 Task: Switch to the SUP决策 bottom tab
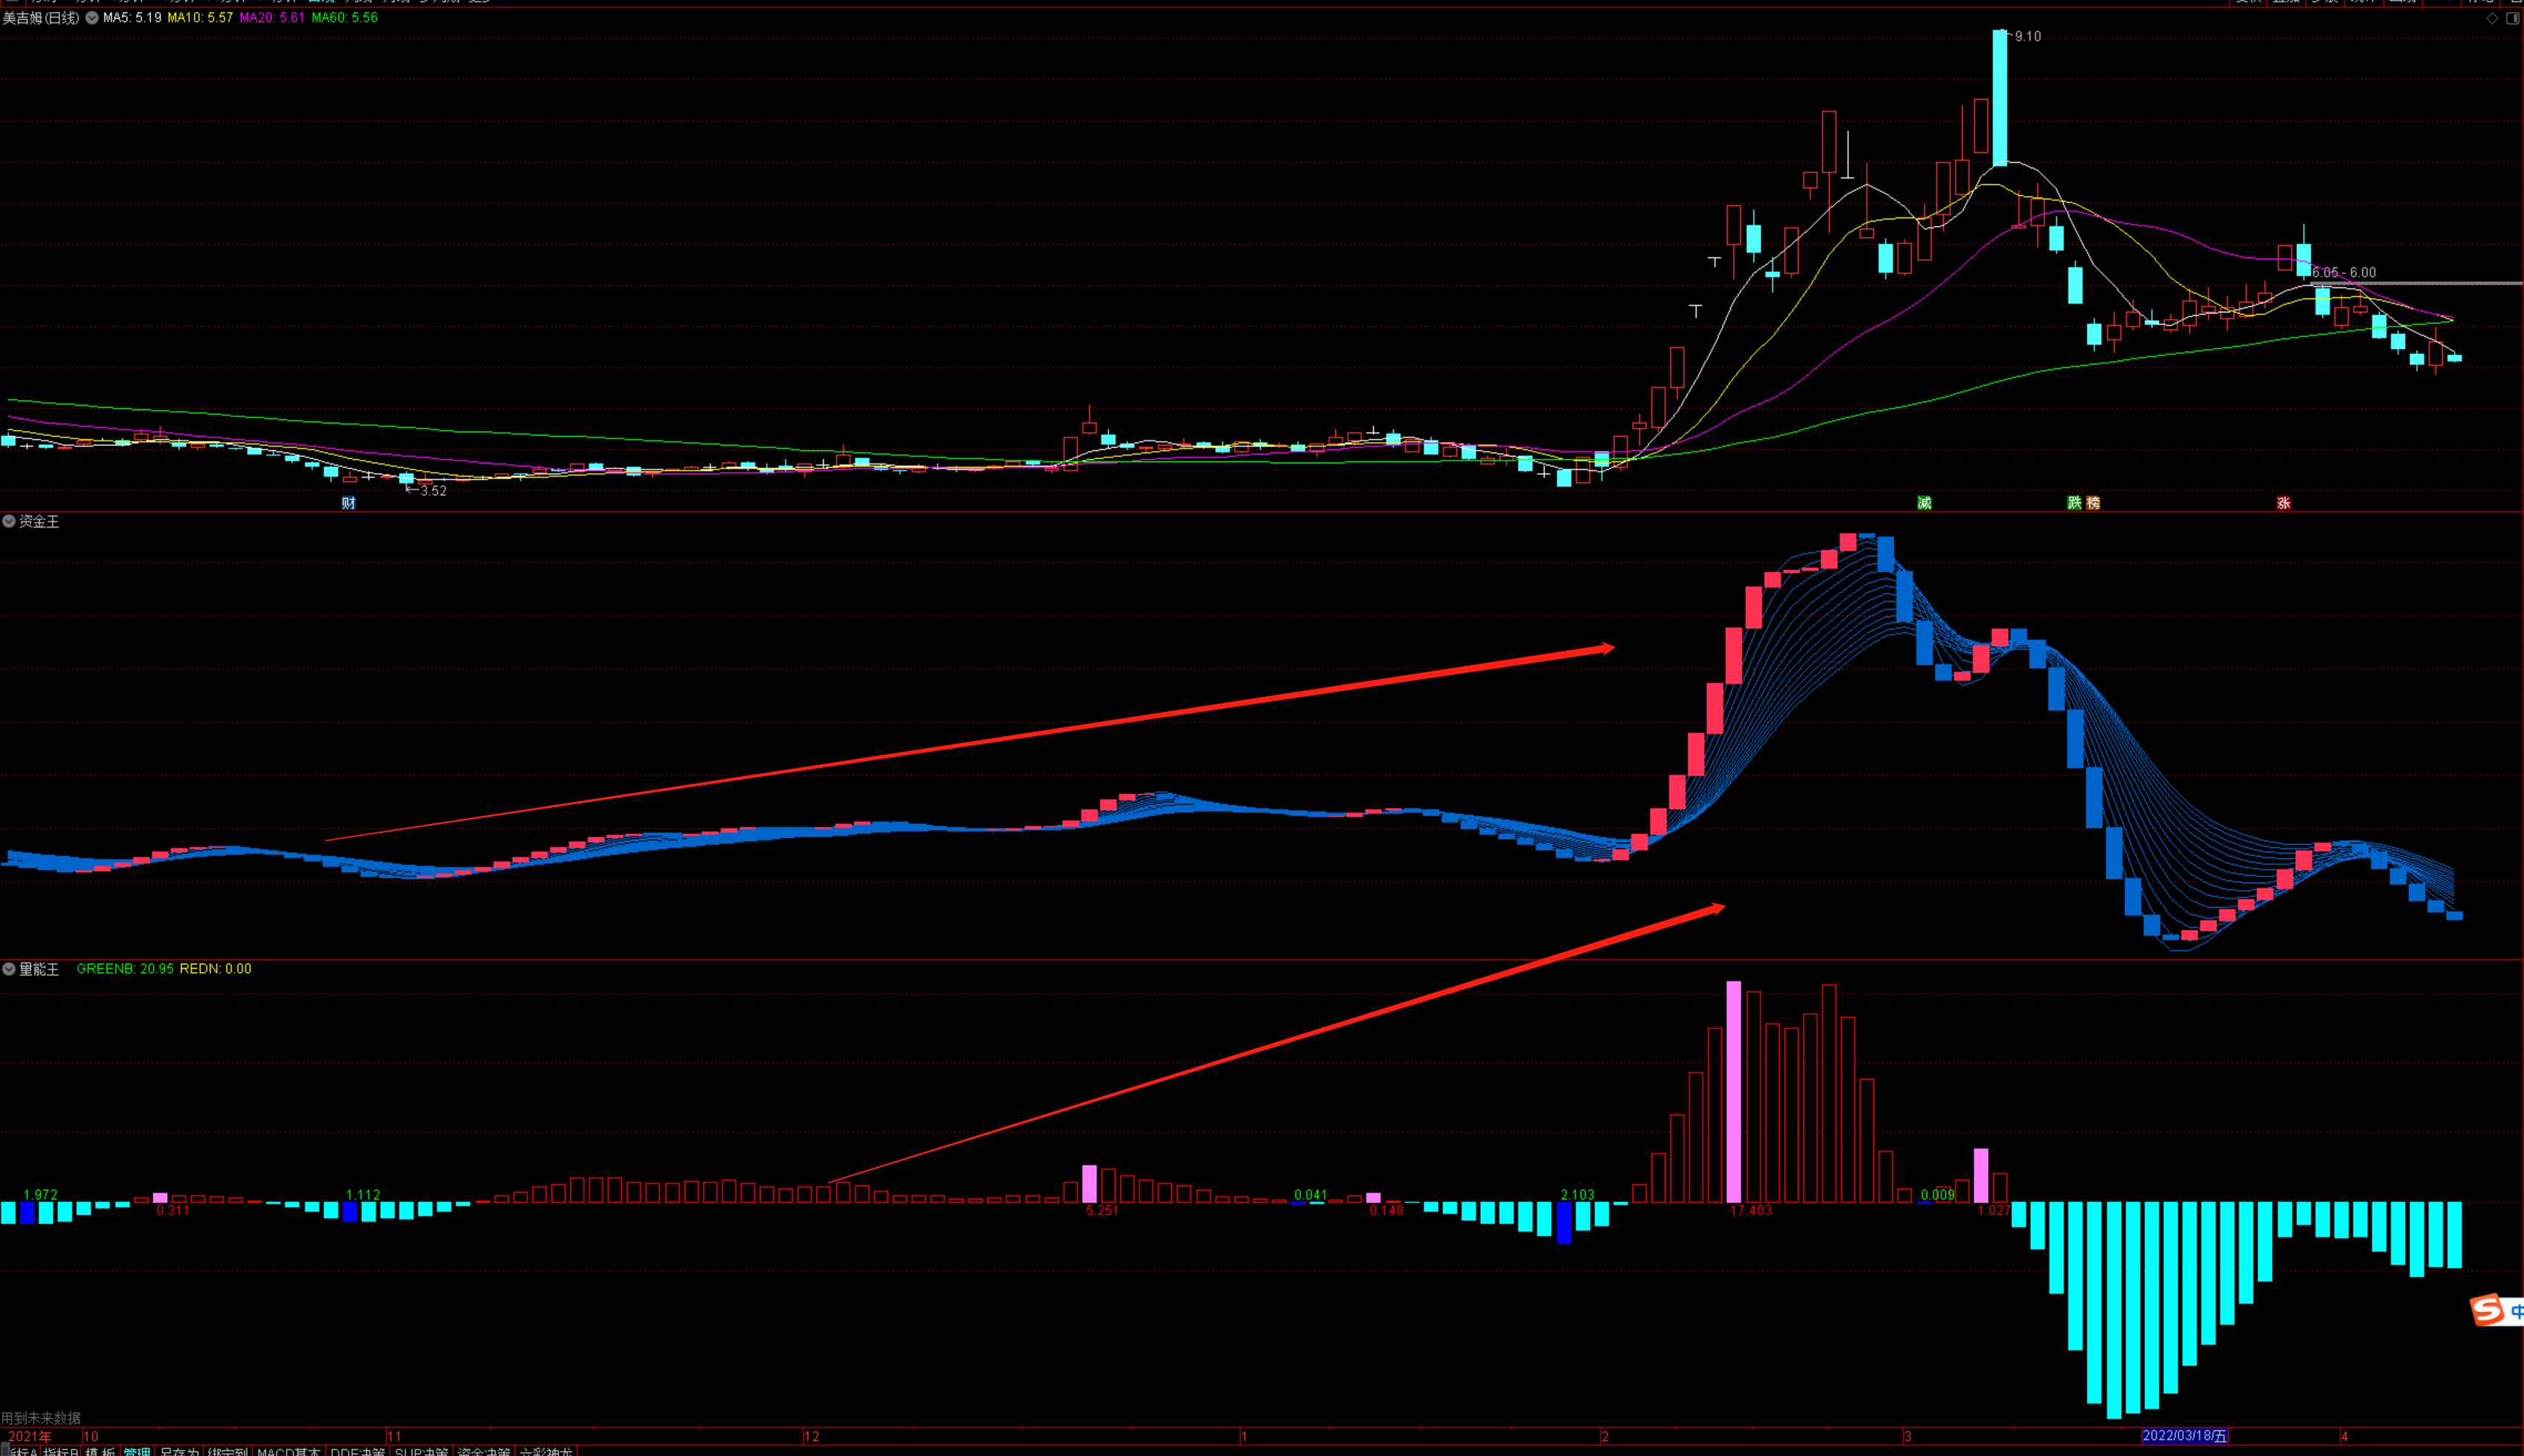(x=422, y=1451)
